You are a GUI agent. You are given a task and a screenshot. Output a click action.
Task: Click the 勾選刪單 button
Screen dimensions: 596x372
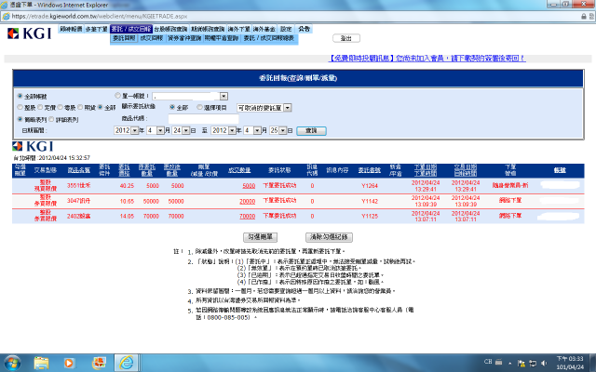tap(261, 237)
